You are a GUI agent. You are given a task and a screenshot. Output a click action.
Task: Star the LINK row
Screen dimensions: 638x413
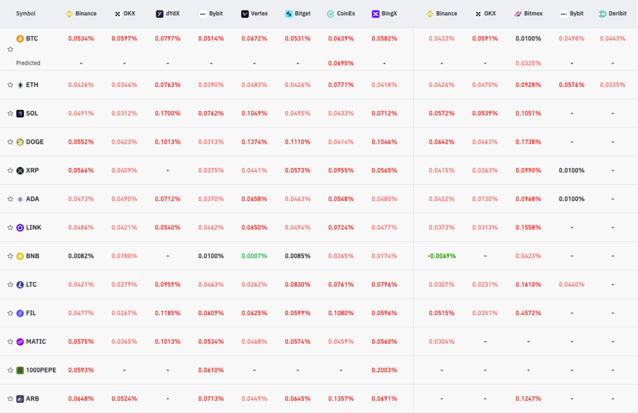point(10,228)
